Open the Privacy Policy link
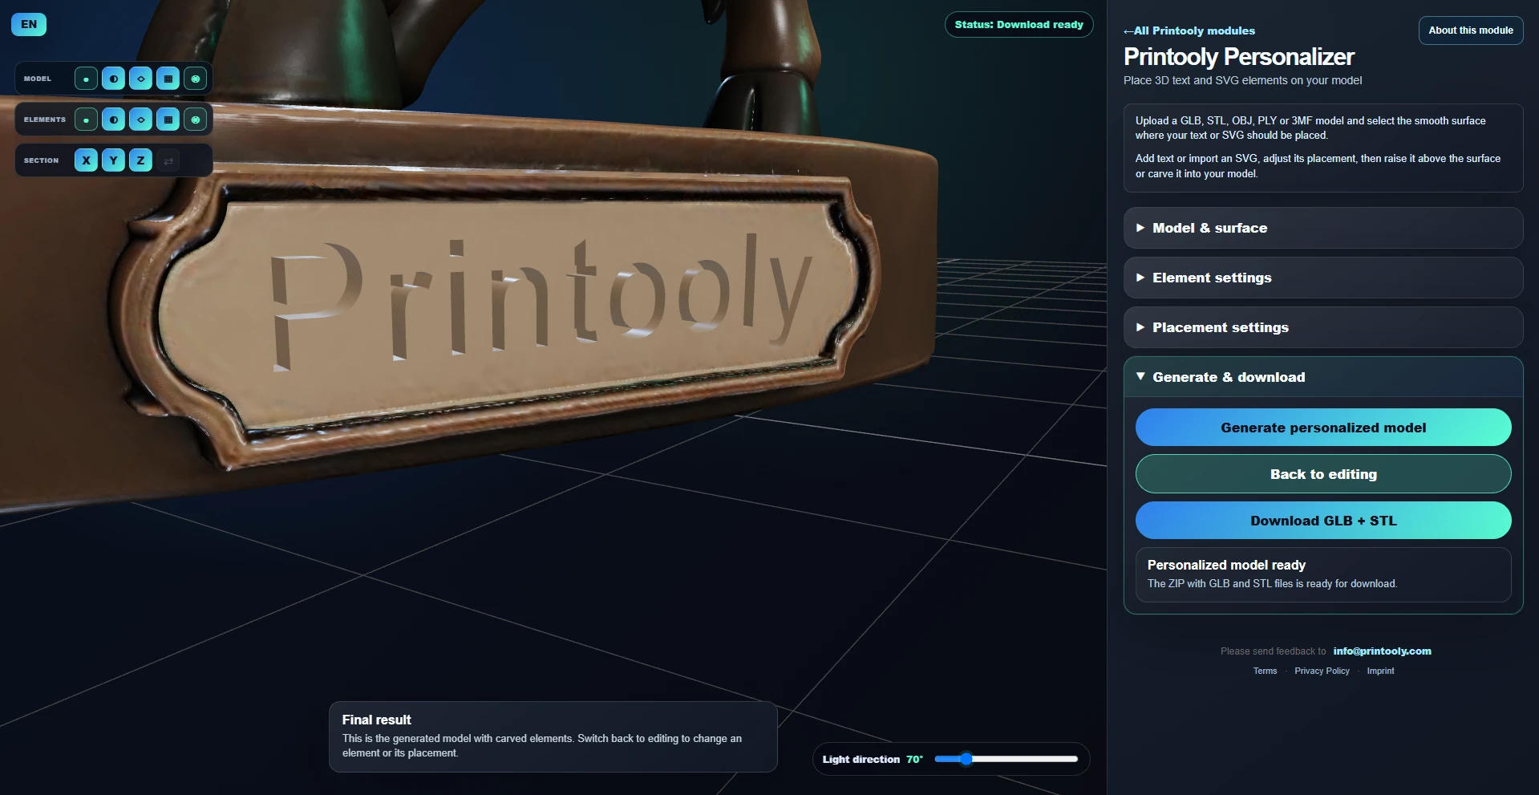 click(1322, 671)
